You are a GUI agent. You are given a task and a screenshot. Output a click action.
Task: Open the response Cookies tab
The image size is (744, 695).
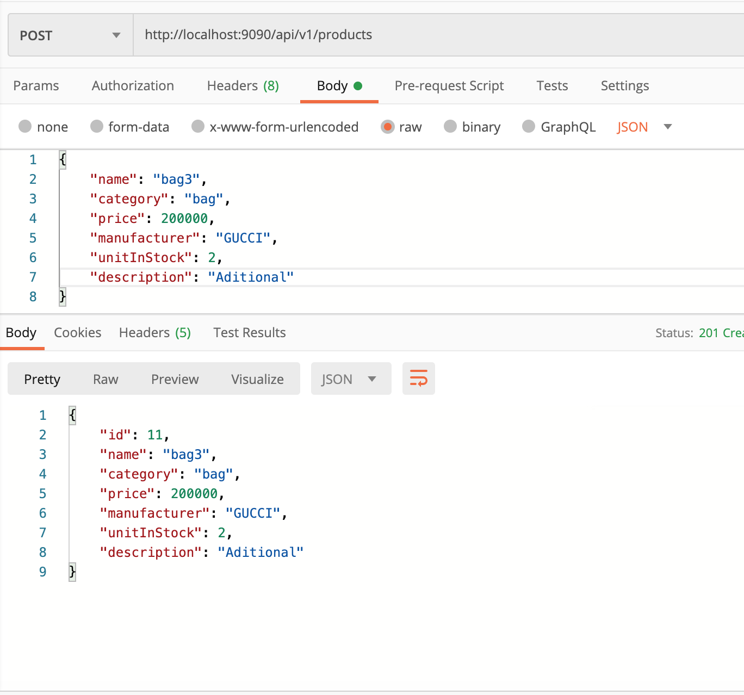click(78, 333)
